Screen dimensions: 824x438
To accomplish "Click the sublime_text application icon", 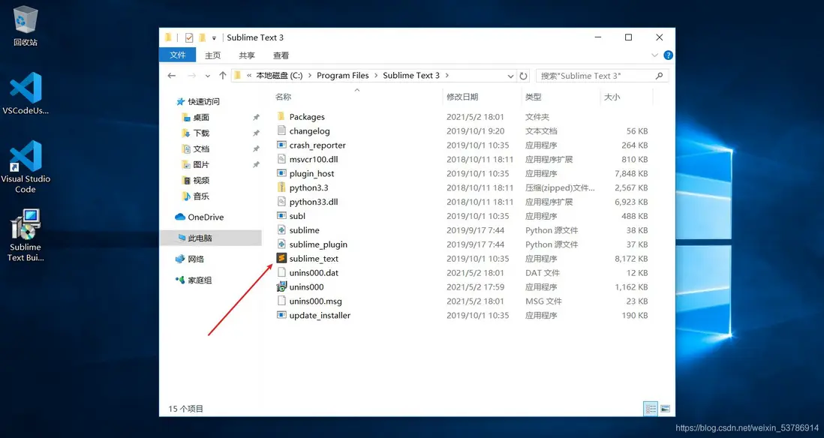I will (281, 259).
